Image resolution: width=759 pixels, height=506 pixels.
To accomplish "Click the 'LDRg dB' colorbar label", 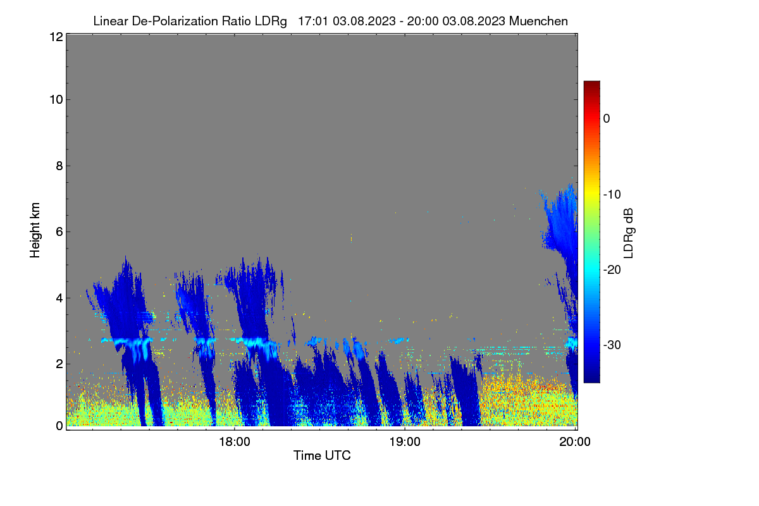I will point(628,232).
